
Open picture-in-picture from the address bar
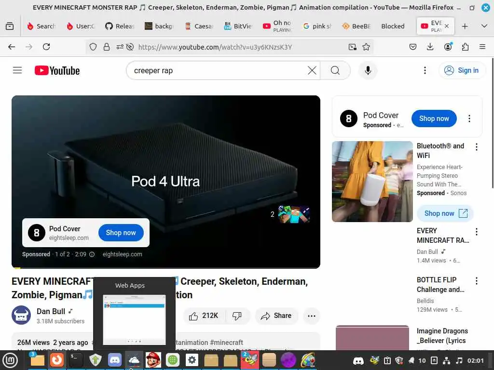(x=353, y=47)
